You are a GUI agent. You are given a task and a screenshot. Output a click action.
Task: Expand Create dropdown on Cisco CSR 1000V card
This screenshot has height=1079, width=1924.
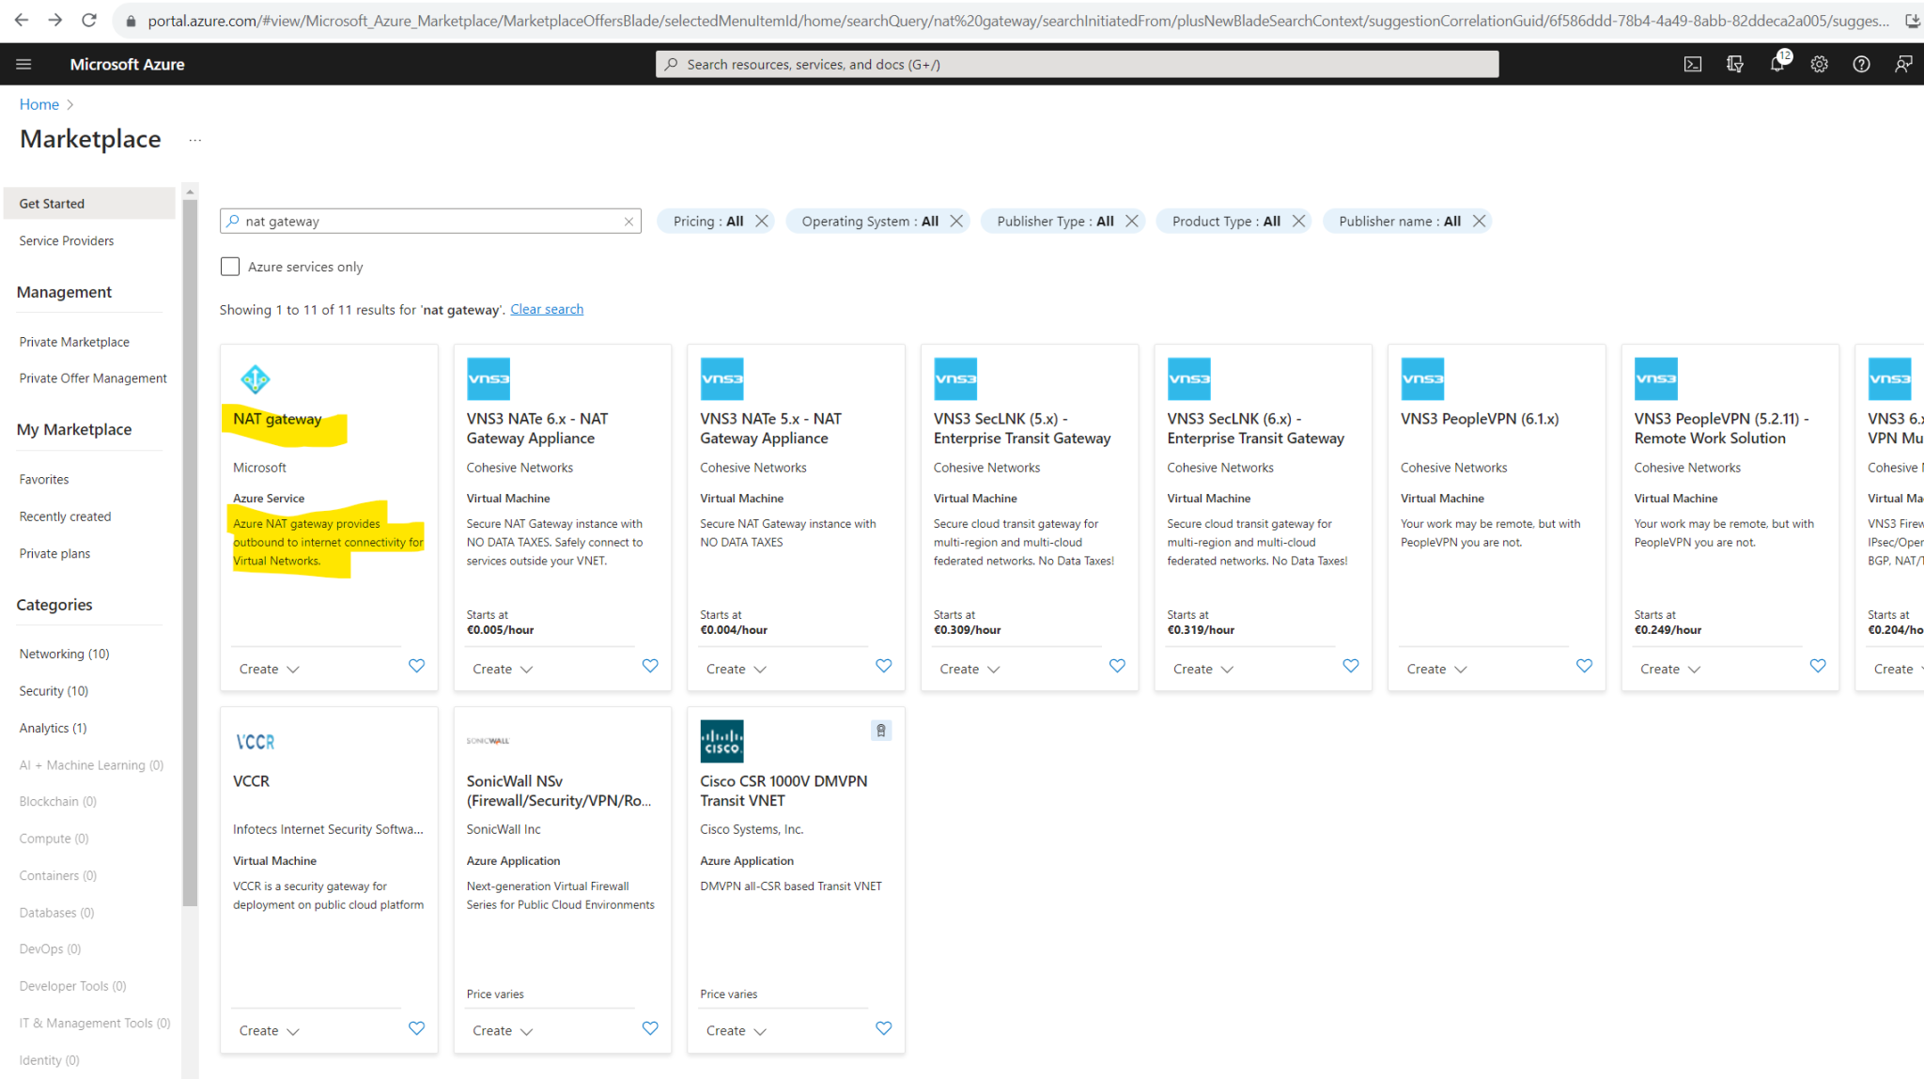tap(737, 1030)
